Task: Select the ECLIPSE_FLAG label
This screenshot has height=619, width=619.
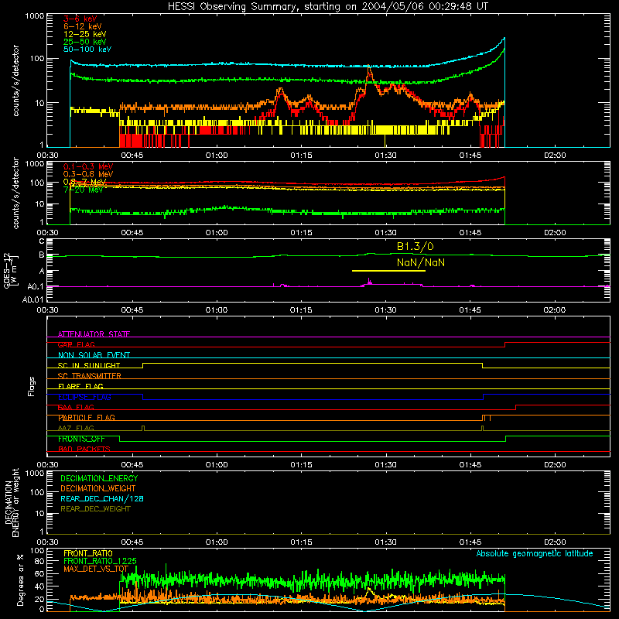Action: pos(84,397)
